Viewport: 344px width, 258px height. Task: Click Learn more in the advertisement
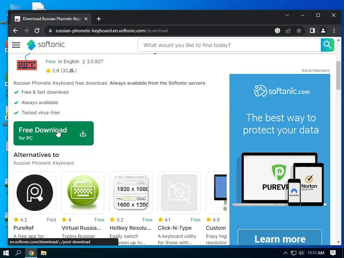(280, 239)
